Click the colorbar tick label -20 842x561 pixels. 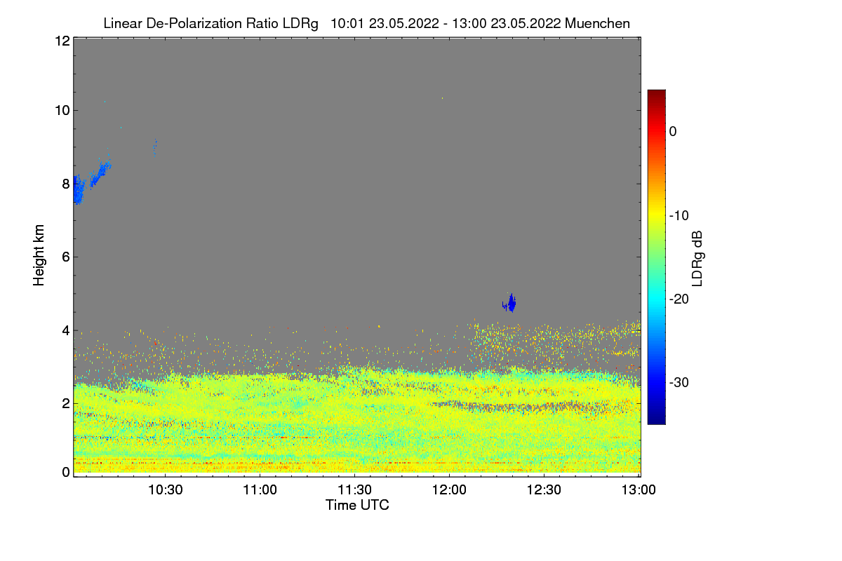(681, 299)
